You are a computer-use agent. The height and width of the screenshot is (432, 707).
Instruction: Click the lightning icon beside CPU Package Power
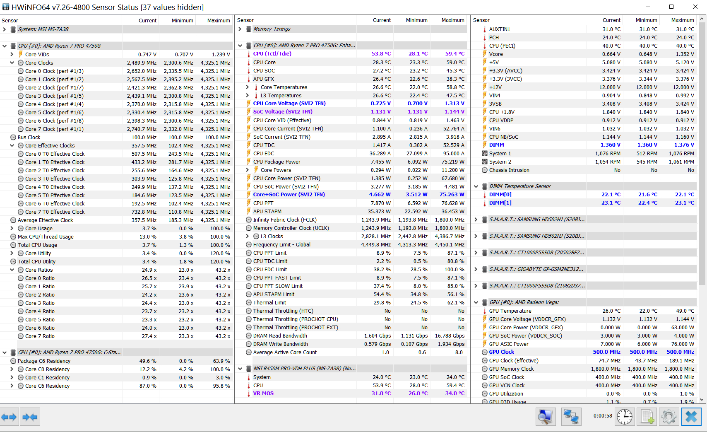pos(248,162)
